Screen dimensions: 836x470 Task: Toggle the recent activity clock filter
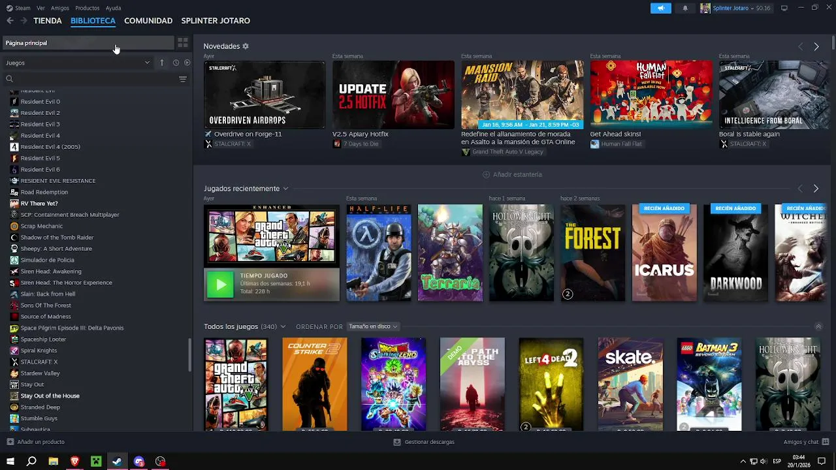click(x=176, y=63)
